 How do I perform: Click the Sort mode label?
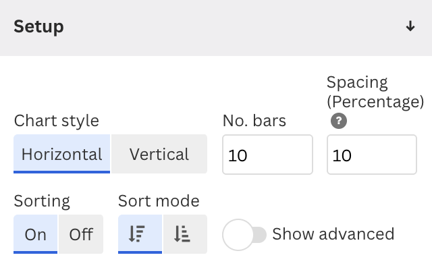click(159, 201)
